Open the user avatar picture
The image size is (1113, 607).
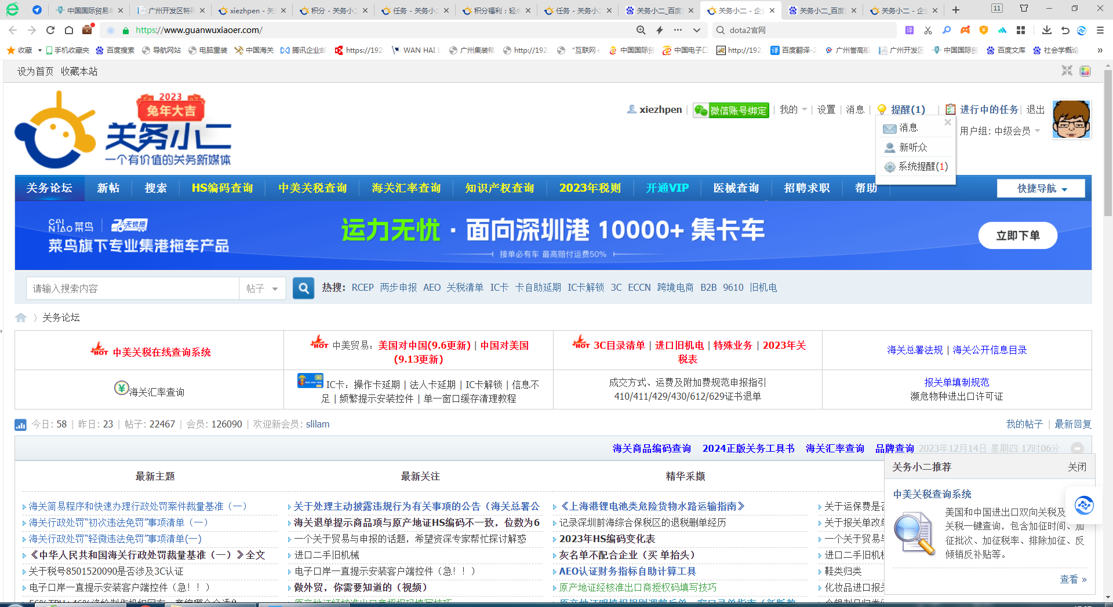click(x=1071, y=119)
